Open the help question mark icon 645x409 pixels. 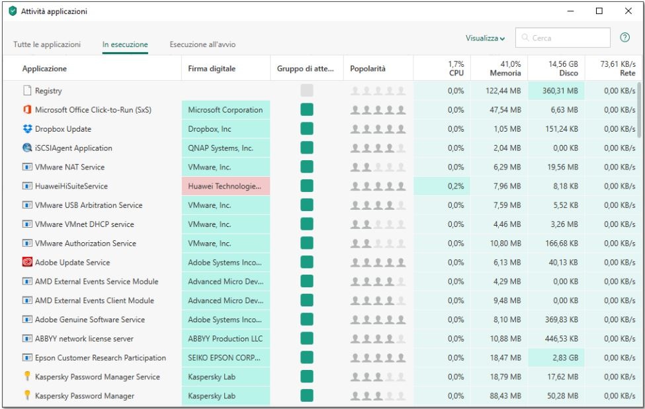pos(624,38)
